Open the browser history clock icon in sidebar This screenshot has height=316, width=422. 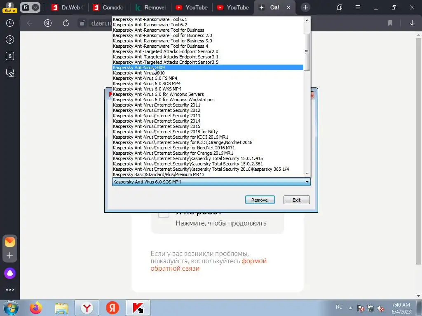coord(10,23)
